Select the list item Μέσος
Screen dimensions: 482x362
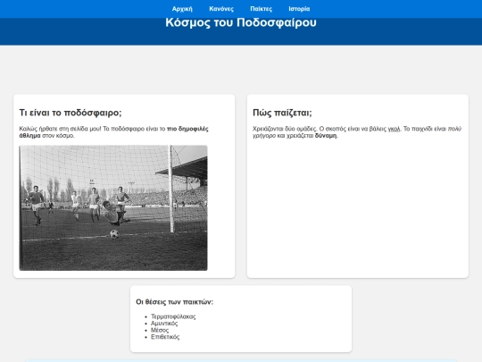coord(160,330)
